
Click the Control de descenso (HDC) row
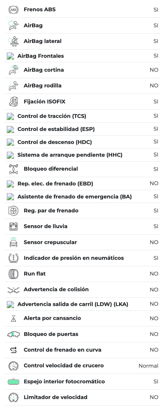[x=82, y=142]
